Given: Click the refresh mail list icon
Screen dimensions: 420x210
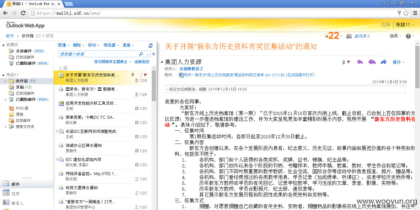Looking at the screenshot, I should [151, 46].
